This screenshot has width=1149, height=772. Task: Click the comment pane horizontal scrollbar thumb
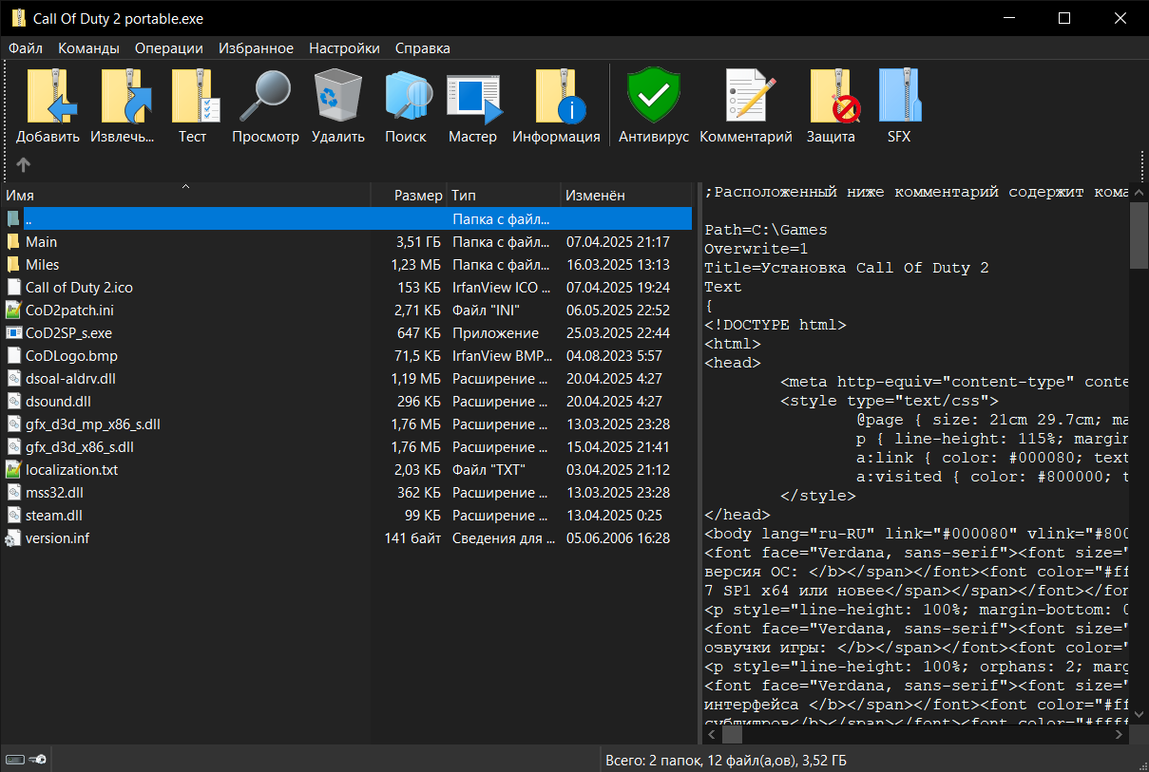pyautogui.click(x=732, y=735)
